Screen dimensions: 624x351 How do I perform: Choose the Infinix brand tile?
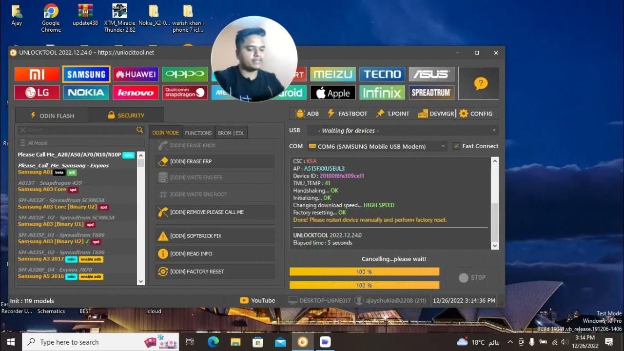(x=382, y=93)
